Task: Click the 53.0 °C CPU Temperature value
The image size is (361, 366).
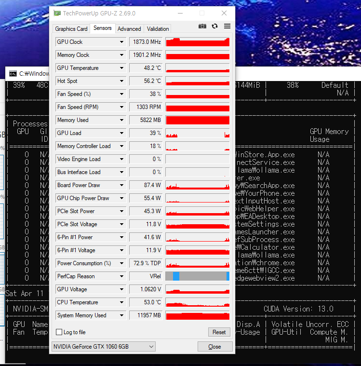Action: point(146,302)
